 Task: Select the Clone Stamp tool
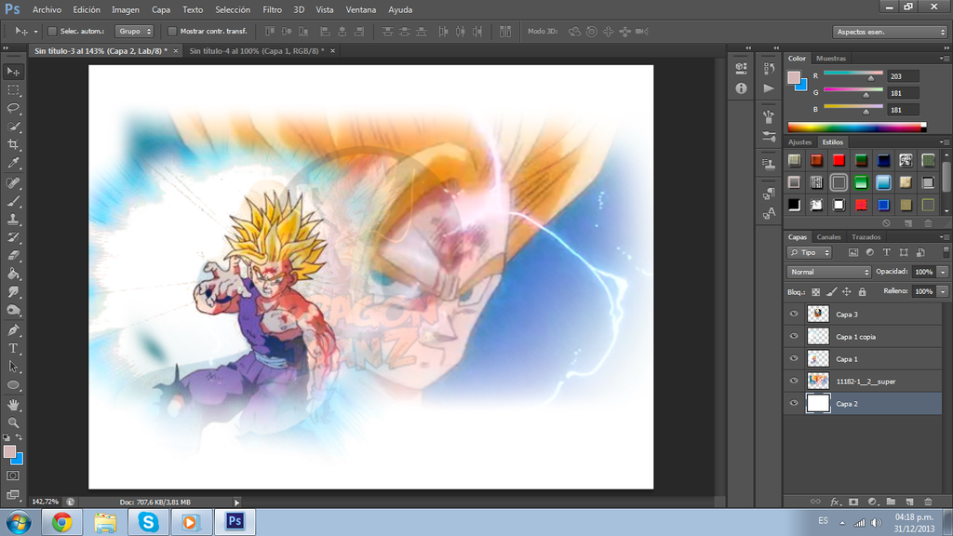[13, 219]
